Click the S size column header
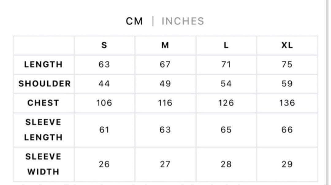Viewport: 331px width, 185px height. coord(104,45)
